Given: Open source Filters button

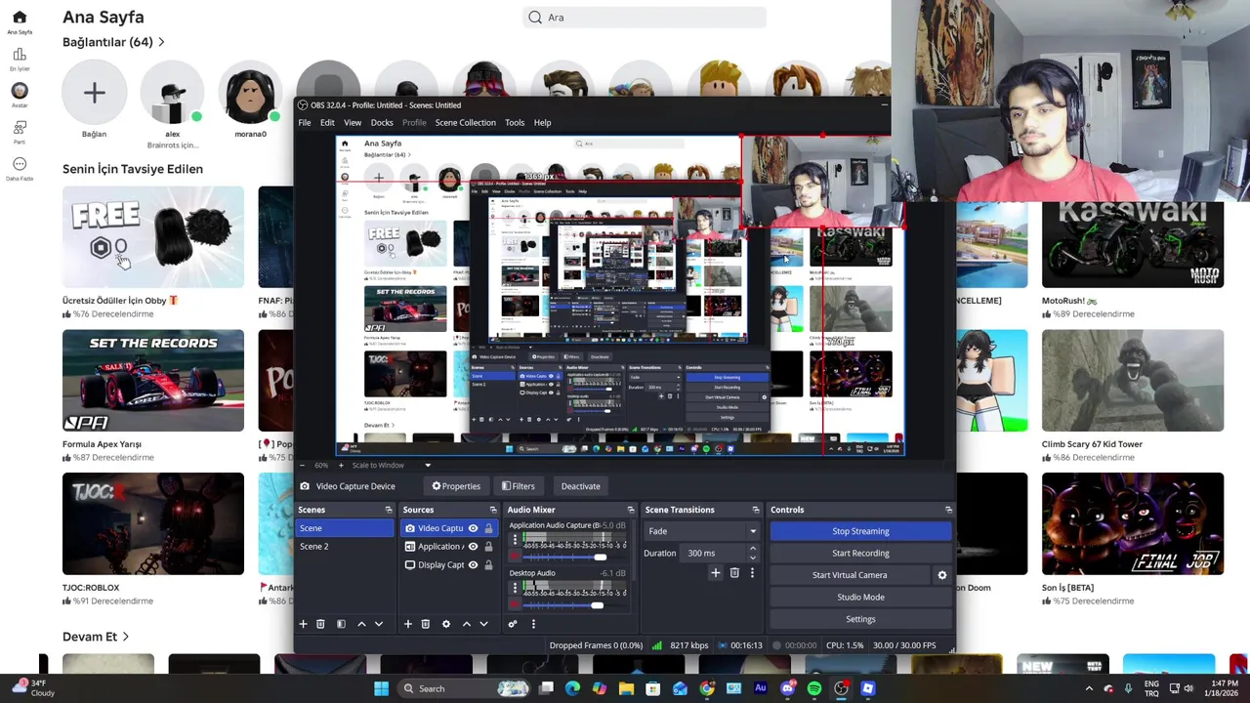Looking at the screenshot, I should (518, 486).
